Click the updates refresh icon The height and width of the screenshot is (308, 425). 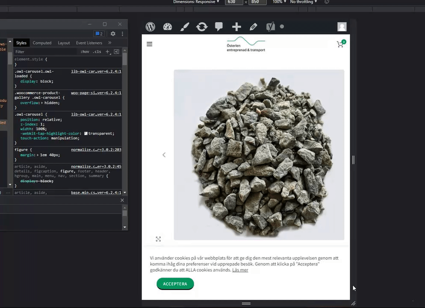click(201, 27)
